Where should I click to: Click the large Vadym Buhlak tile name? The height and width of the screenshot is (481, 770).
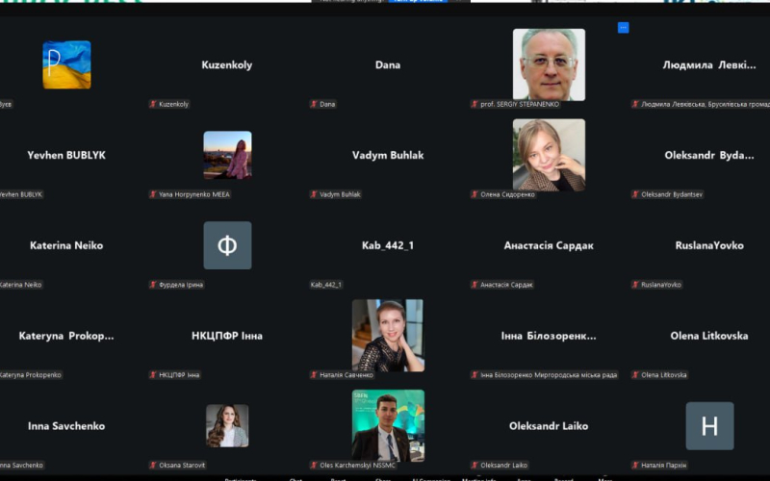(x=388, y=155)
